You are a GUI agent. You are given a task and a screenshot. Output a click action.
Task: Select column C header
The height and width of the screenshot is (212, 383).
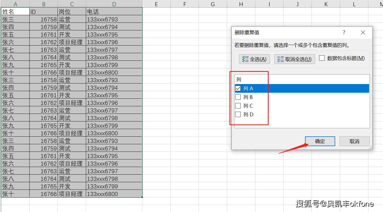point(72,4)
